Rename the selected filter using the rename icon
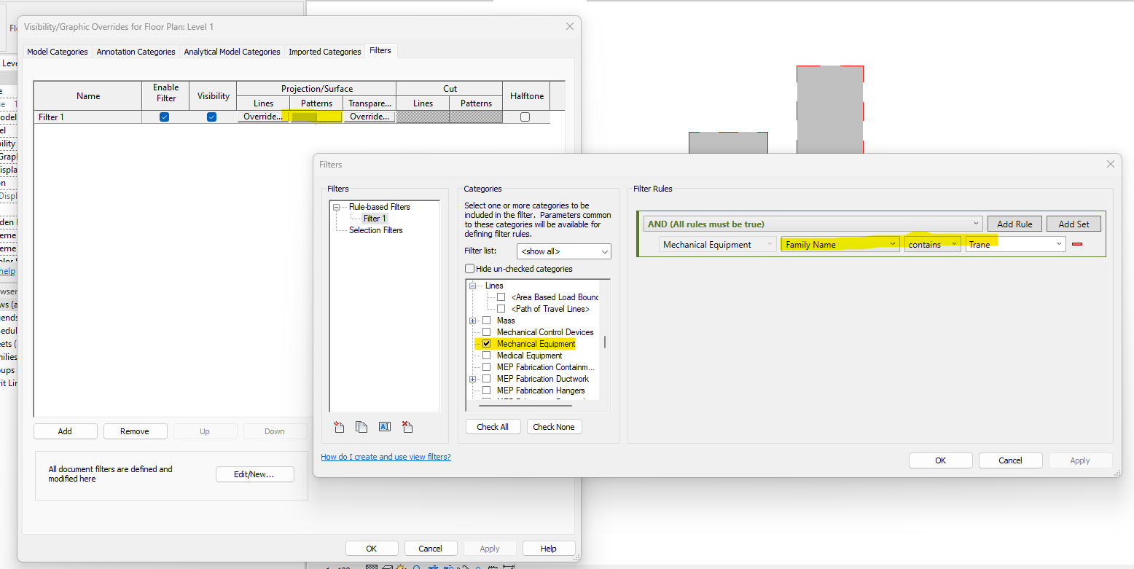This screenshot has height=569, width=1134. 384,426
